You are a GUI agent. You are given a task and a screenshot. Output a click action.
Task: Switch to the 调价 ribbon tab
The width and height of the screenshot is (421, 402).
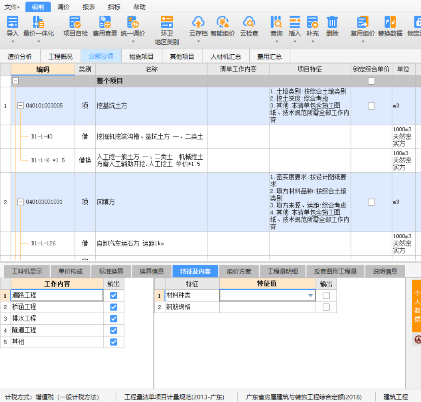[x=63, y=7]
